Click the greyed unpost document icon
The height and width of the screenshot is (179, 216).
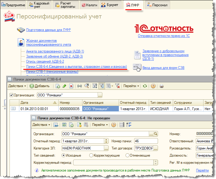tap(86, 125)
